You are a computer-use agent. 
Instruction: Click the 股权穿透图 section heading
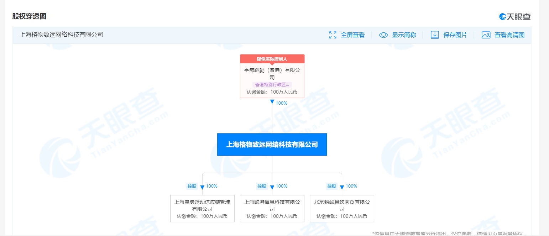pyautogui.click(x=29, y=16)
